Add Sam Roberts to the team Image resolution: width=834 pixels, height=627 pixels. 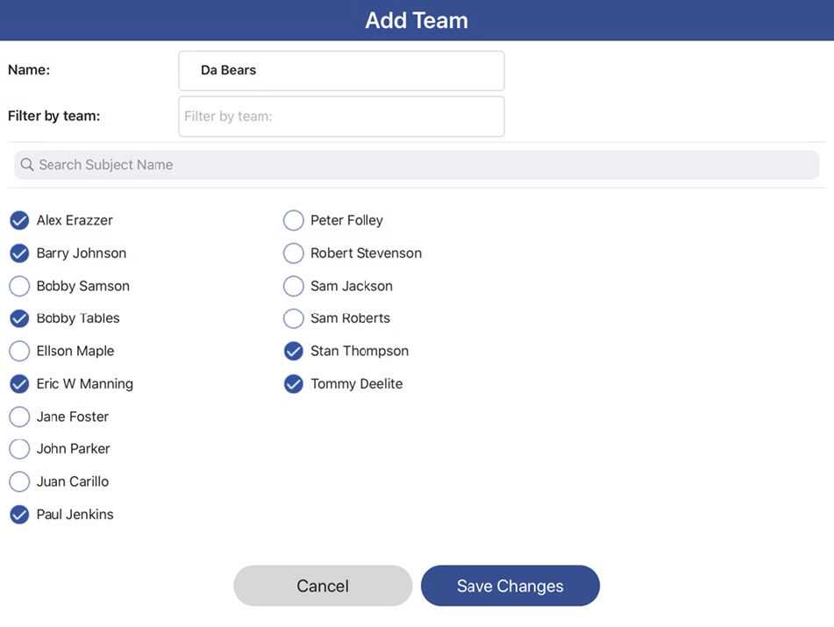pos(294,318)
